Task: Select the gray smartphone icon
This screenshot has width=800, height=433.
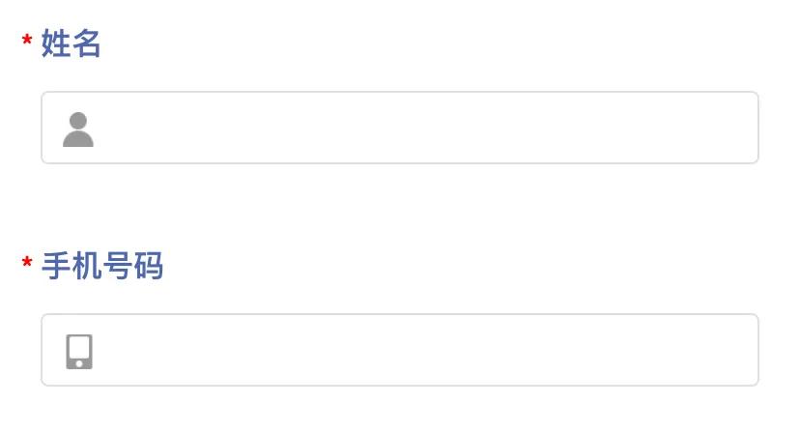Action: (x=79, y=352)
